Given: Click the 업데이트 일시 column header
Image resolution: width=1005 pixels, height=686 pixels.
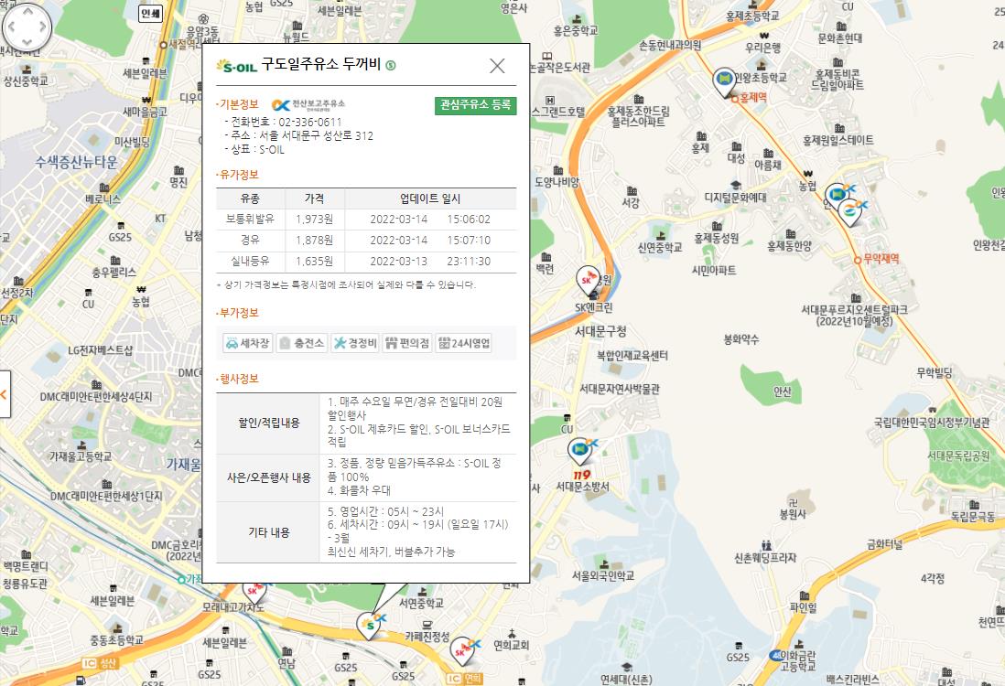Looking at the screenshot, I should click(x=430, y=198).
